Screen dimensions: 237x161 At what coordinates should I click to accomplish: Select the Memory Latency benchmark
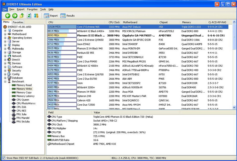(25, 96)
